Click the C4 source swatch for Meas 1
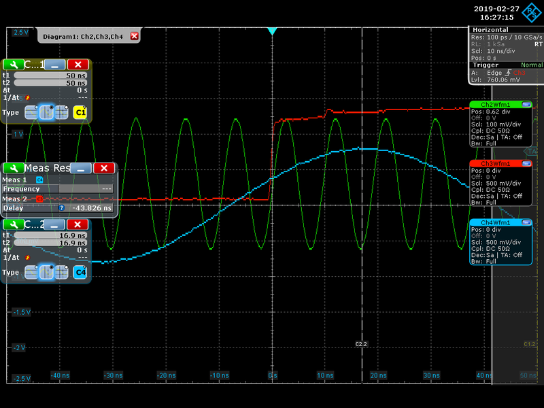 39,179
